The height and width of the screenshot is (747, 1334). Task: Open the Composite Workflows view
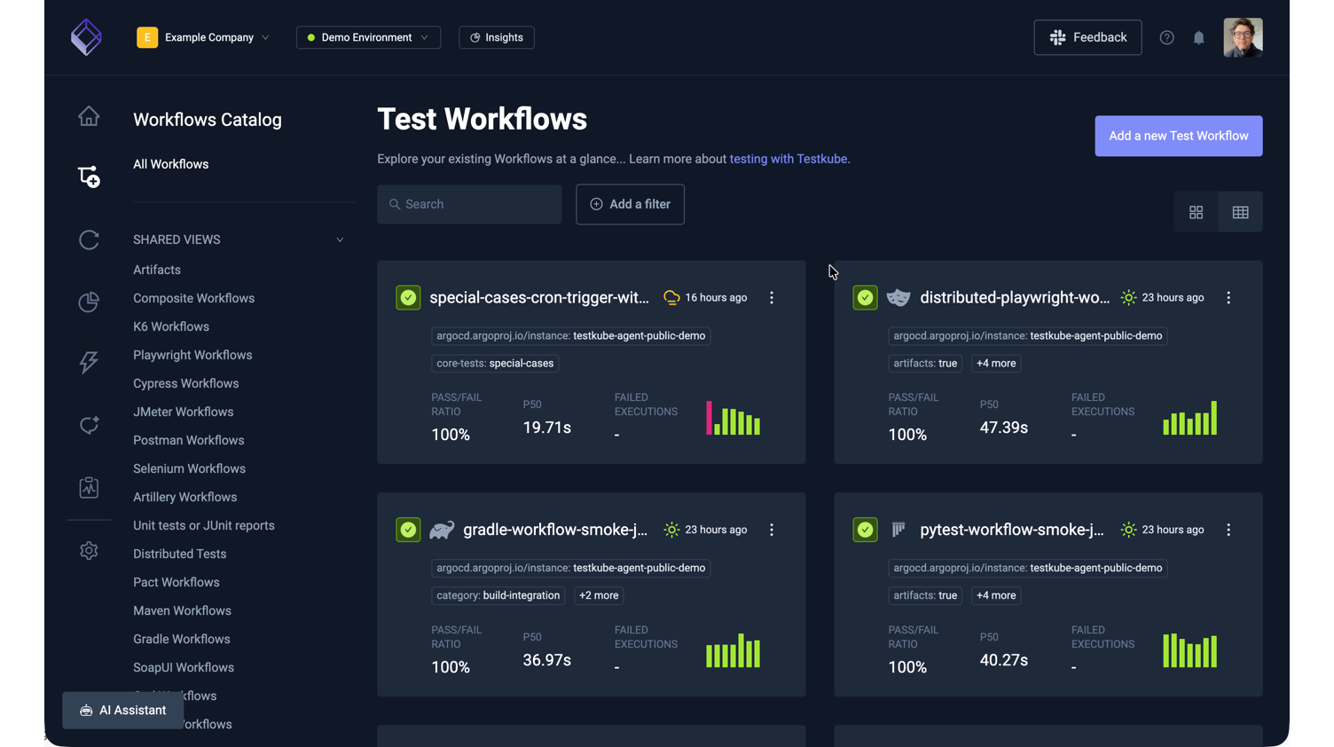pyautogui.click(x=194, y=298)
